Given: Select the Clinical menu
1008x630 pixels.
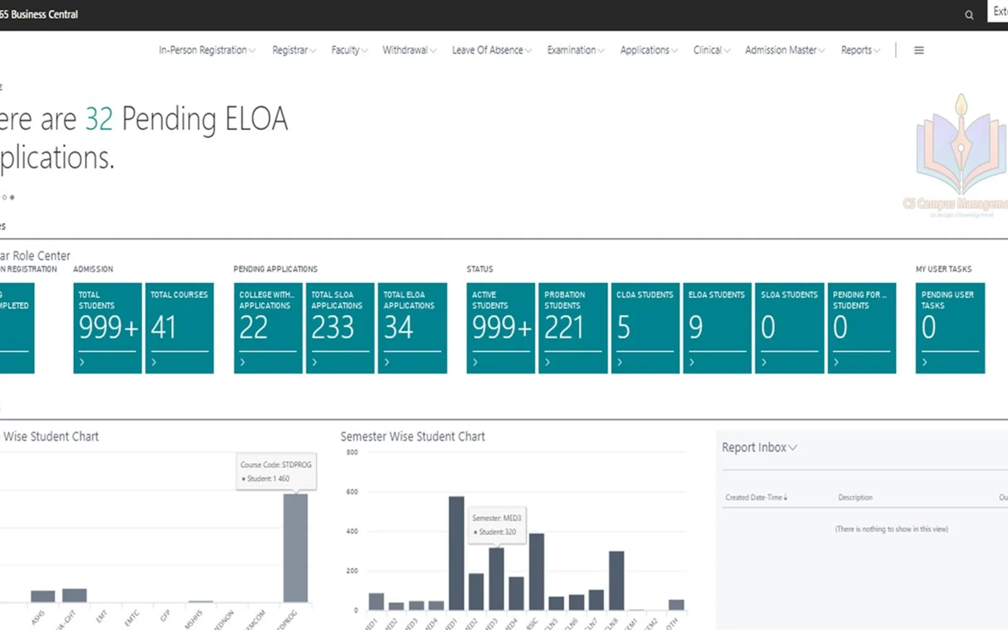Looking at the screenshot, I should click(712, 50).
